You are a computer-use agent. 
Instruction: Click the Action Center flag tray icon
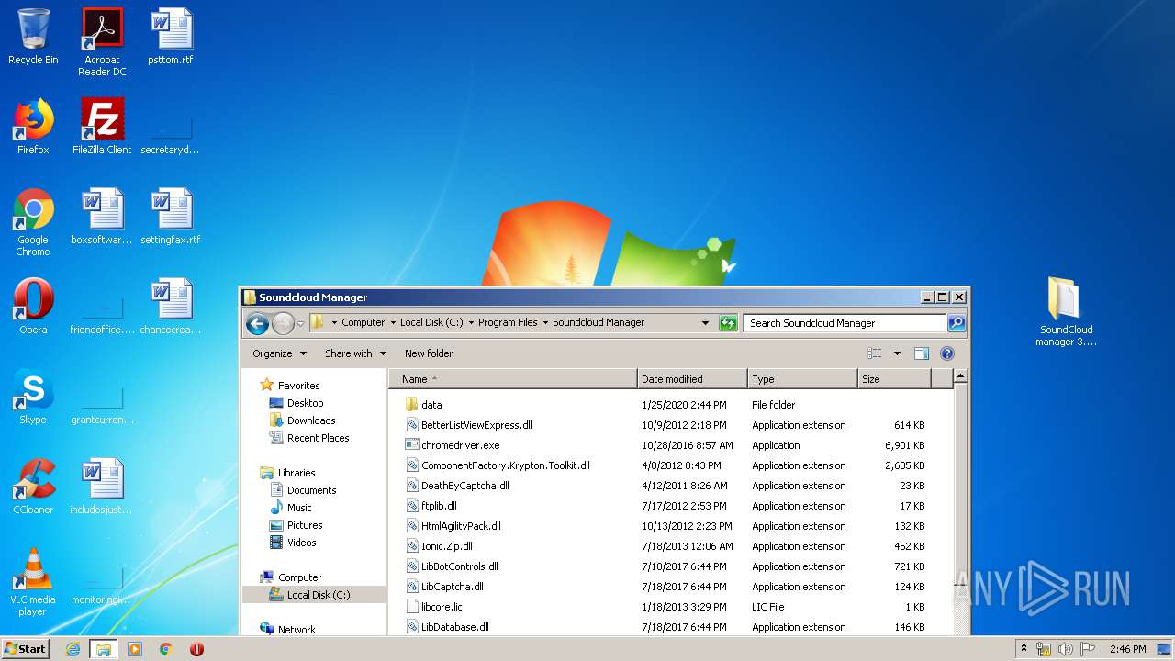click(x=1088, y=649)
